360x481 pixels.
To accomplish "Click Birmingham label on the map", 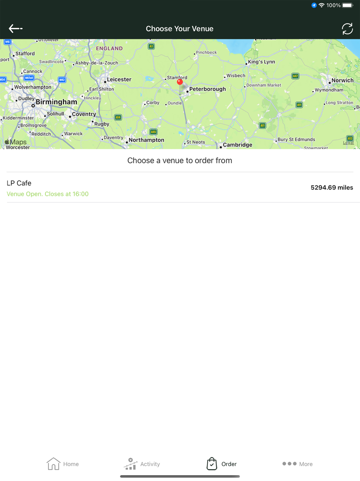I will (x=56, y=102).
